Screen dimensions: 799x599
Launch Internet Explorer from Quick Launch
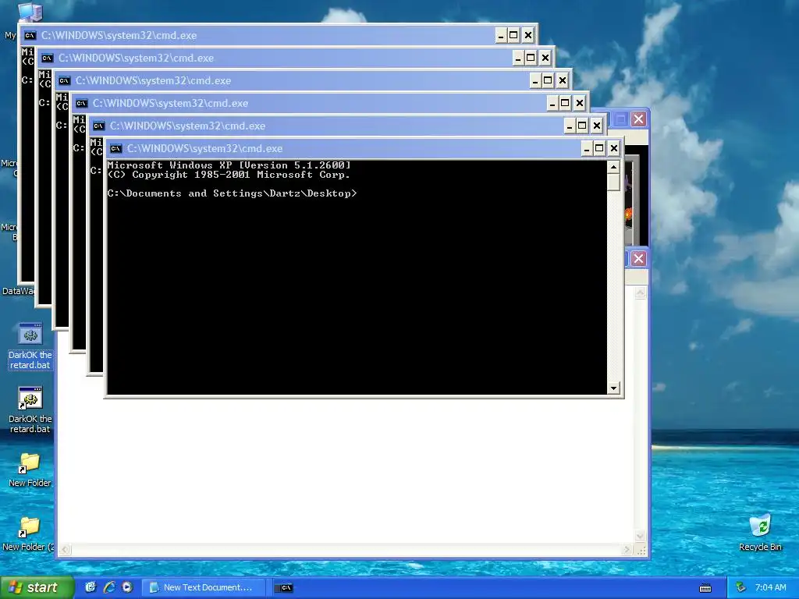[x=109, y=587]
